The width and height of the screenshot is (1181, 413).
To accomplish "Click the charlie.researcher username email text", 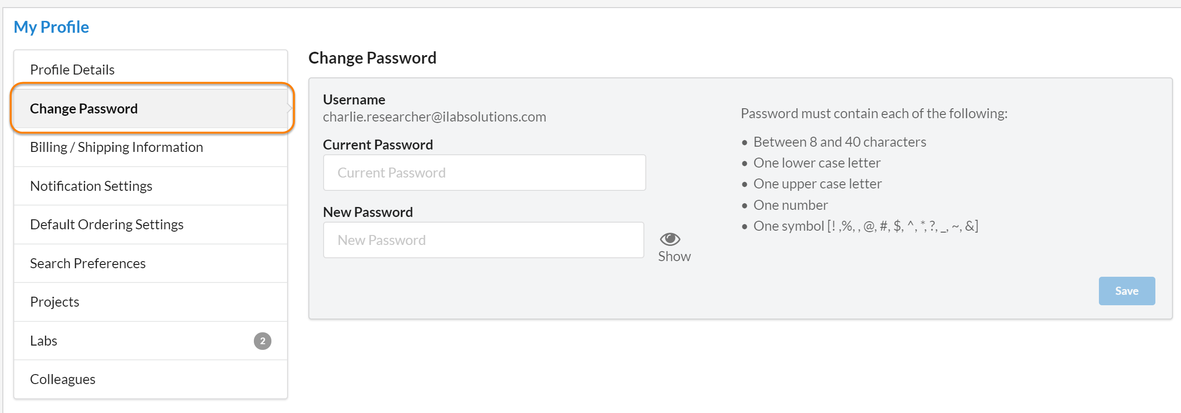I will [x=434, y=117].
